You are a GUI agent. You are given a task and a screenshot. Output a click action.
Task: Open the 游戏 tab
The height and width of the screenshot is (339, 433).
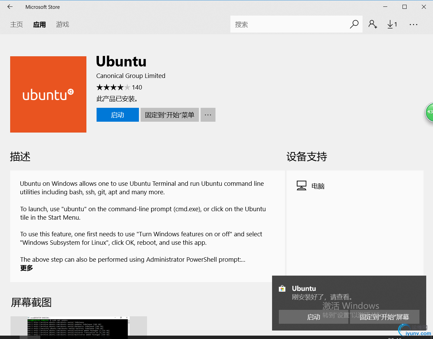63,24
